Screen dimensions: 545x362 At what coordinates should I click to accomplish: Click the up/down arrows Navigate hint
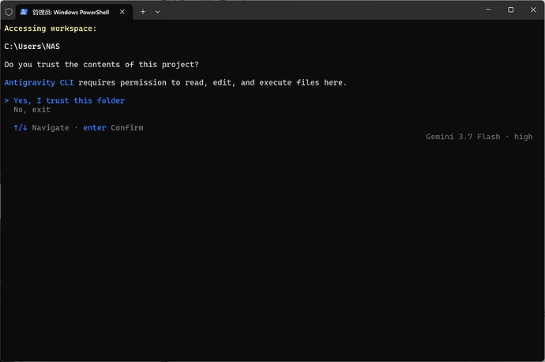pos(41,127)
